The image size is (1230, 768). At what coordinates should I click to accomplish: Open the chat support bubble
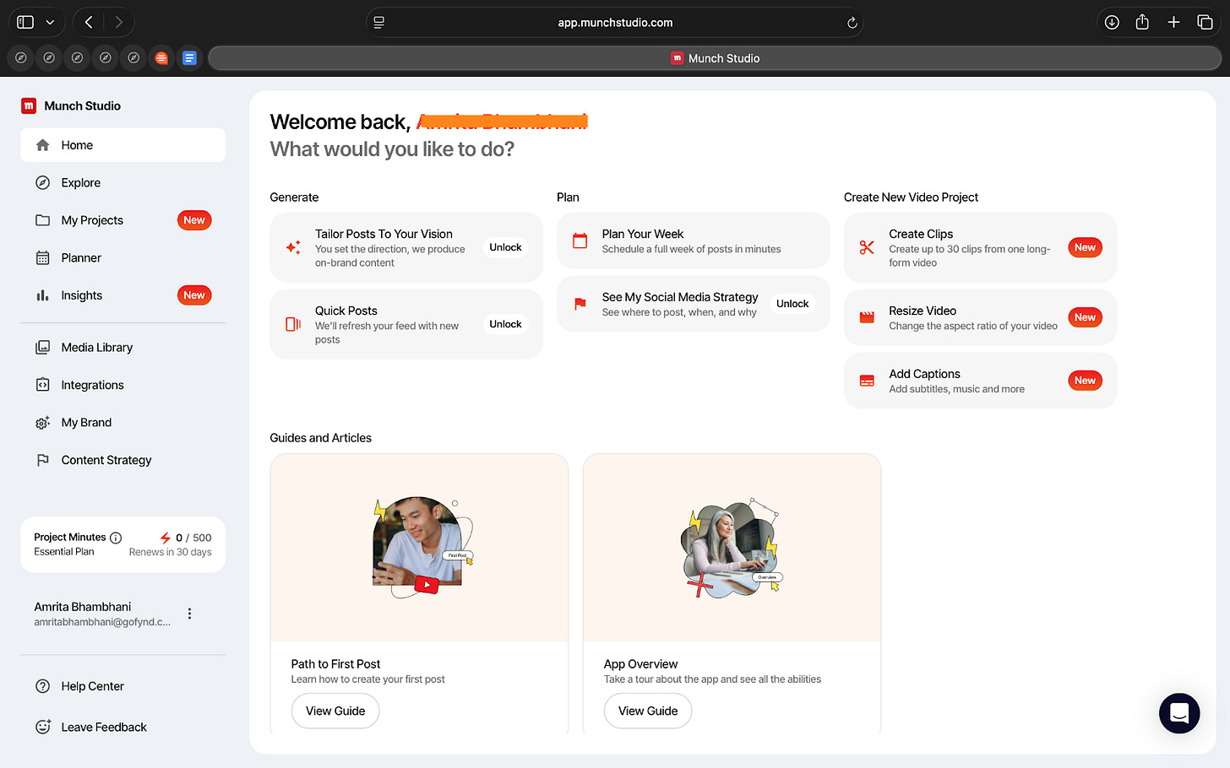coord(1179,713)
